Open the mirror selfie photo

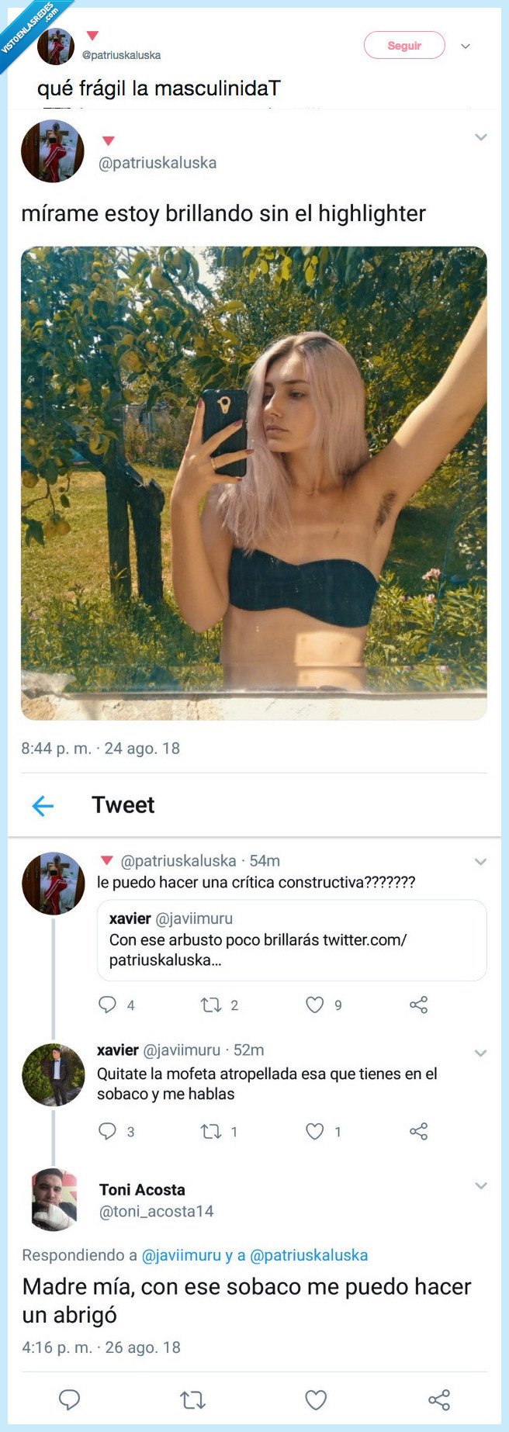click(x=254, y=481)
